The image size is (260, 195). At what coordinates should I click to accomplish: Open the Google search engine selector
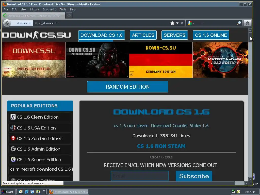point(190,23)
